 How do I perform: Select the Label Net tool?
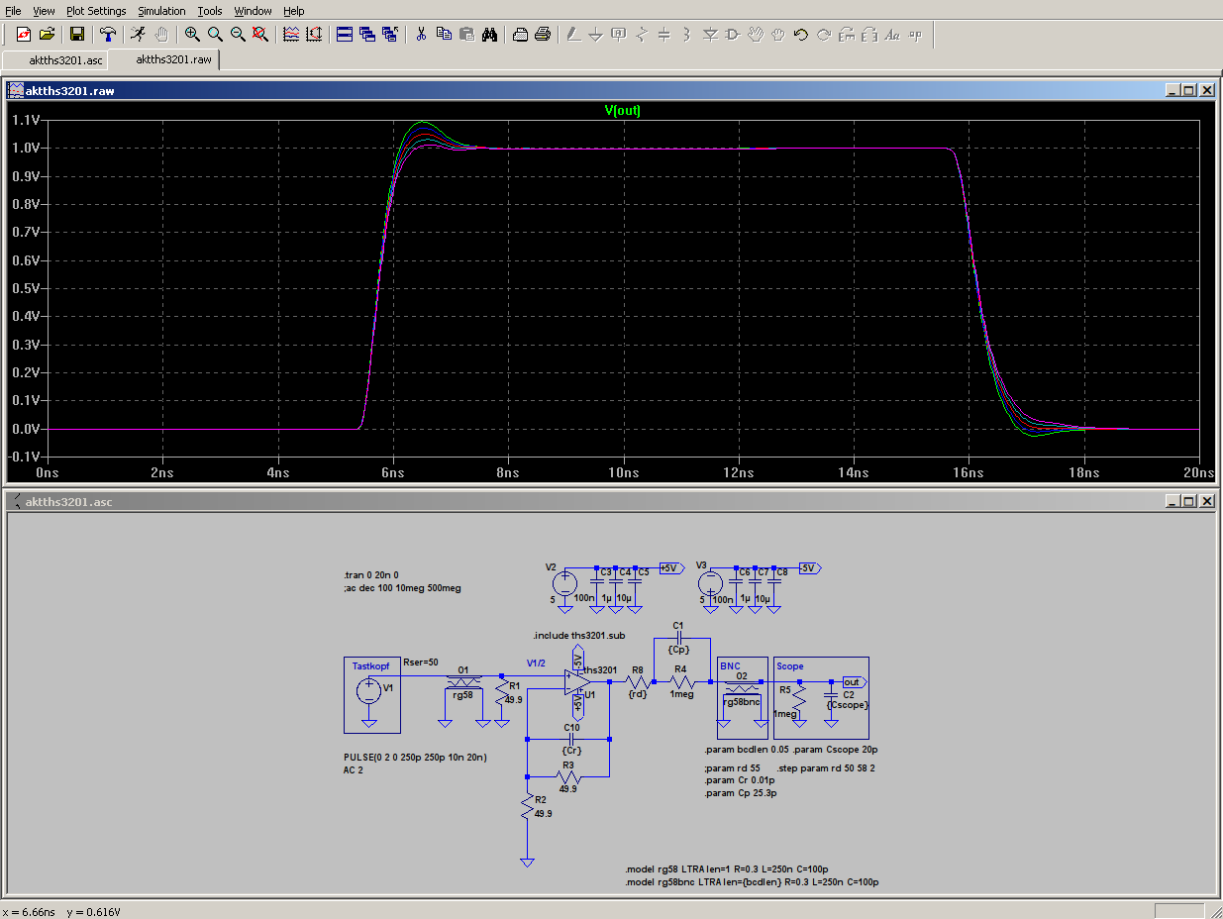point(619,34)
